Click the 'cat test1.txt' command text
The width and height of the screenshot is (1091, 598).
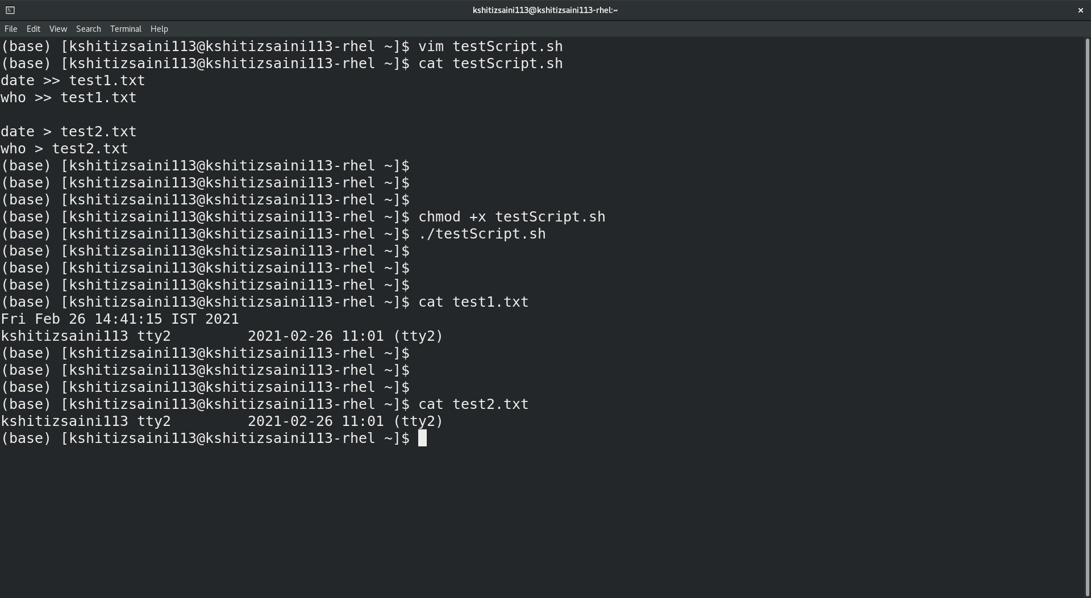473,302
